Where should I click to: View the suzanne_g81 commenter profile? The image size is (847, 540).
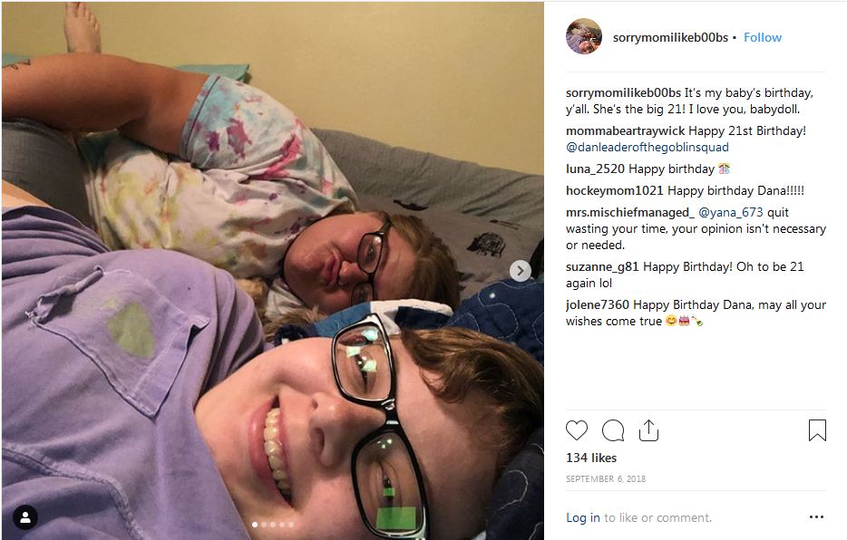coord(602,267)
